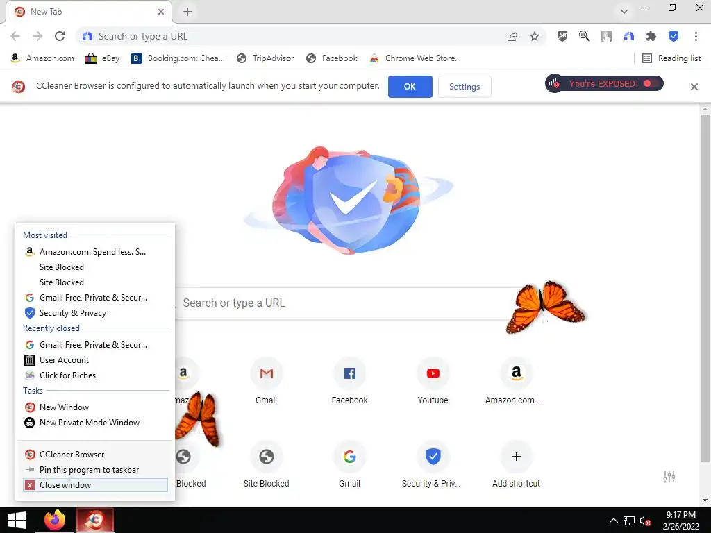Open Chrome Web Store bookmark
This screenshot has height=533, width=711.
point(415,58)
